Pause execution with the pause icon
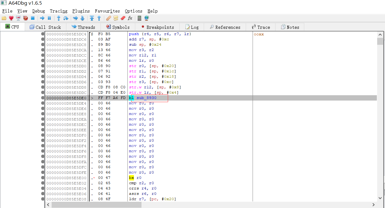385x208 pixels. click(x=49, y=18)
